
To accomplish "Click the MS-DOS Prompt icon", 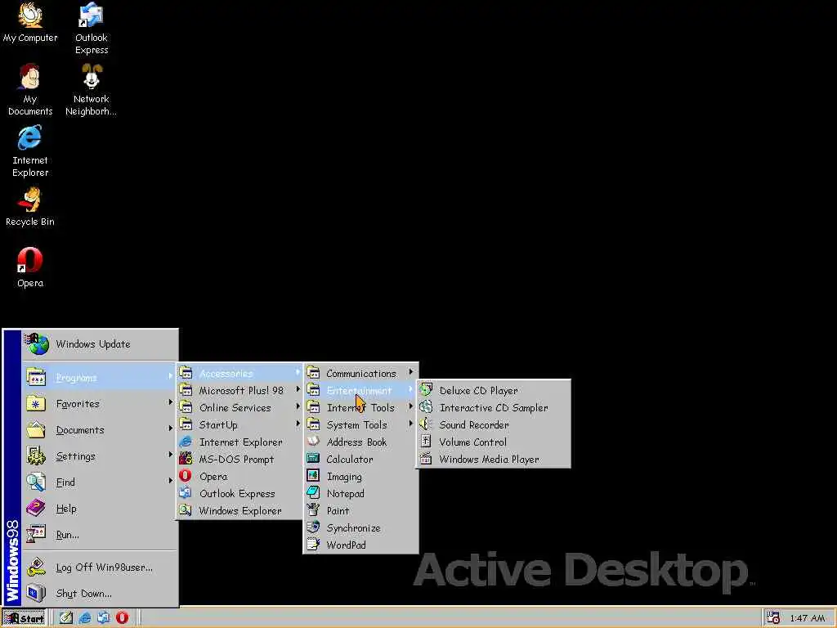I will pos(186,459).
